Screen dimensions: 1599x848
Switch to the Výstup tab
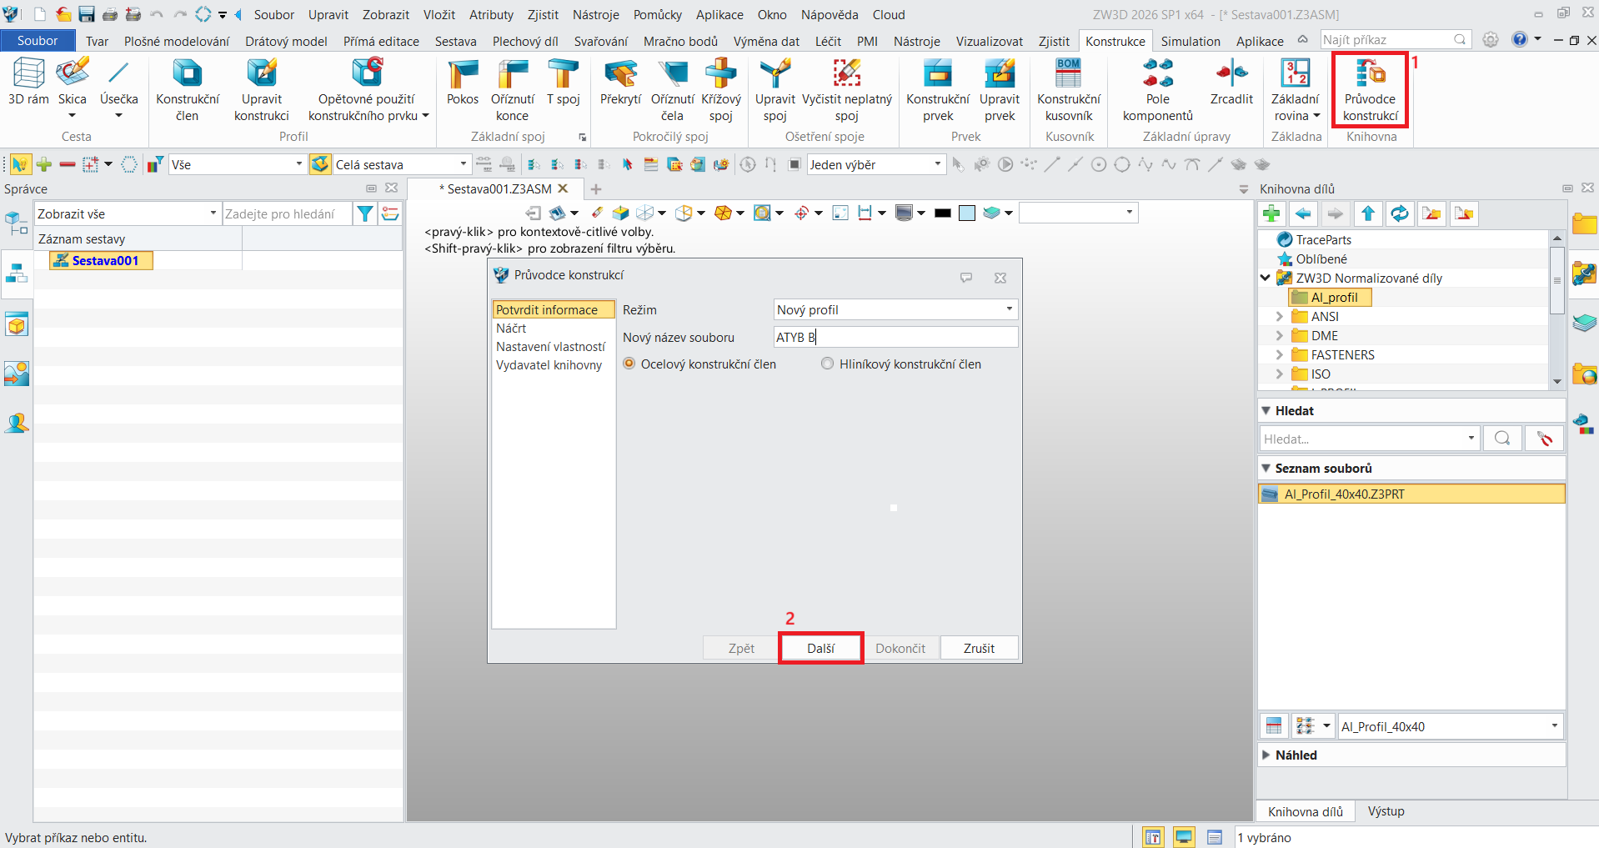pyautogui.click(x=1386, y=811)
